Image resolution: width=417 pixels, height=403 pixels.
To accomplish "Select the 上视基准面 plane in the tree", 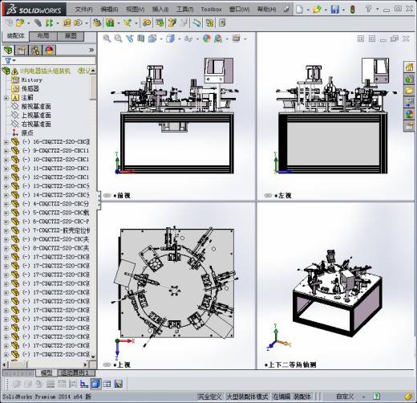I will point(36,116).
